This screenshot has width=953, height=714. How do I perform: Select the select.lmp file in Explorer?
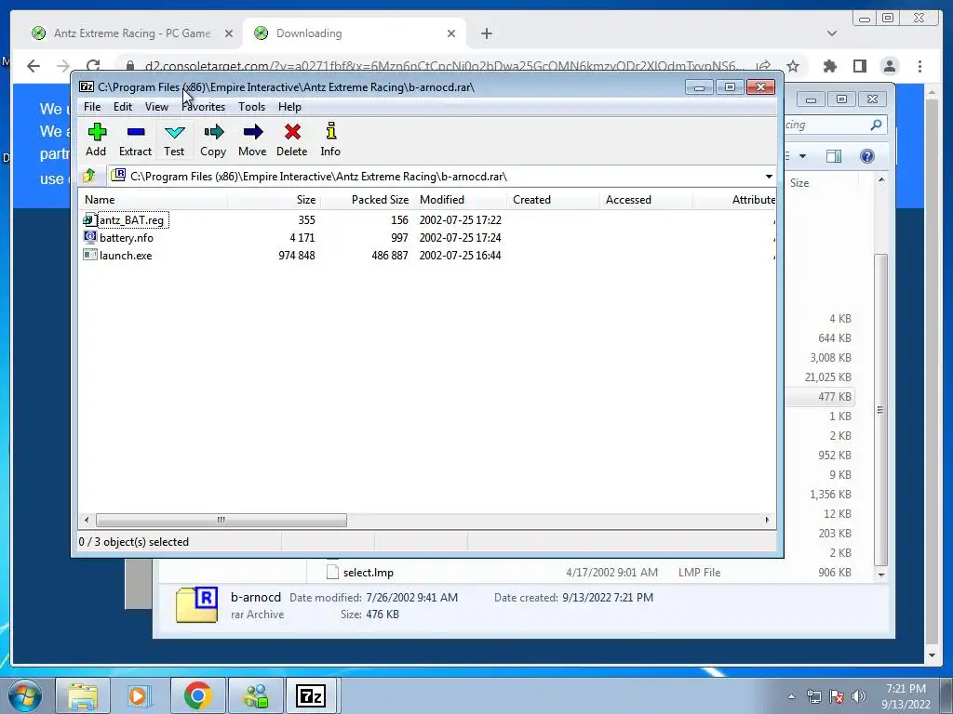coord(368,573)
